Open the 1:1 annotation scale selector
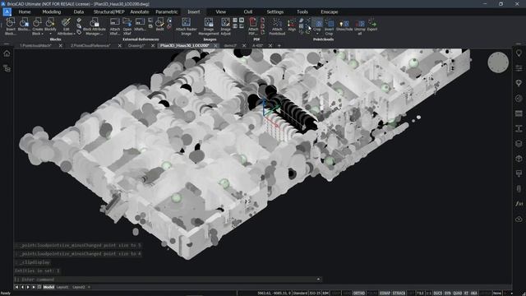Viewport: 526px width, 296px height. coord(429,293)
